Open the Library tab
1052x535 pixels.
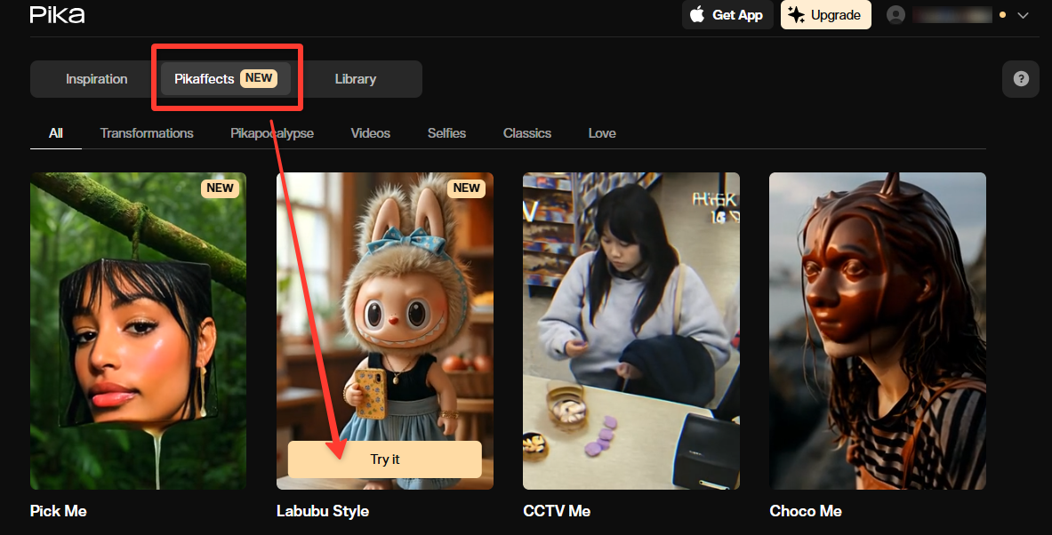click(355, 79)
